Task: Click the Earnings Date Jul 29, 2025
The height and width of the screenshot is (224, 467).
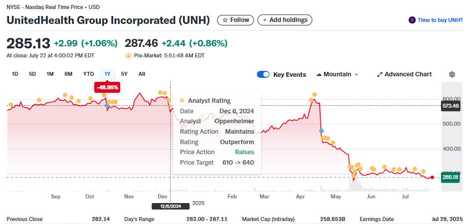Action: pyautogui.click(x=448, y=219)
